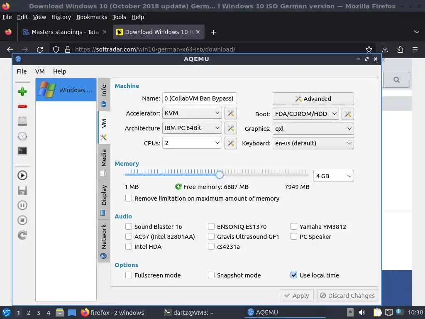425x319 pixels.
Task: Check Sound Blaster 16 audio option
Action: click(129, 226)
